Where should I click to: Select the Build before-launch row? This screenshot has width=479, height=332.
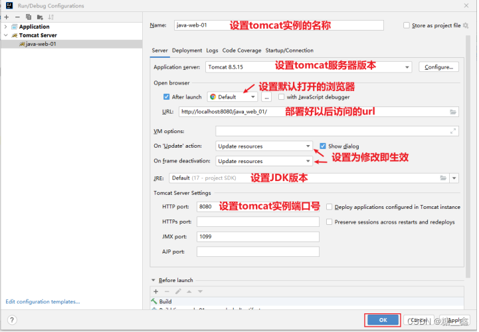pyautogui.click(x=307, y=301)
